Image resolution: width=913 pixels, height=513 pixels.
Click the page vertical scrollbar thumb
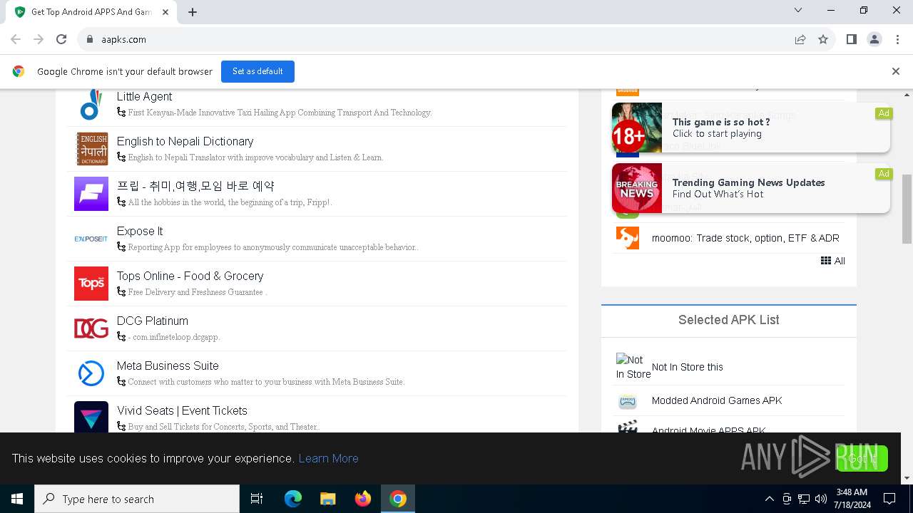pyautogui.click(x=907, y=209)
